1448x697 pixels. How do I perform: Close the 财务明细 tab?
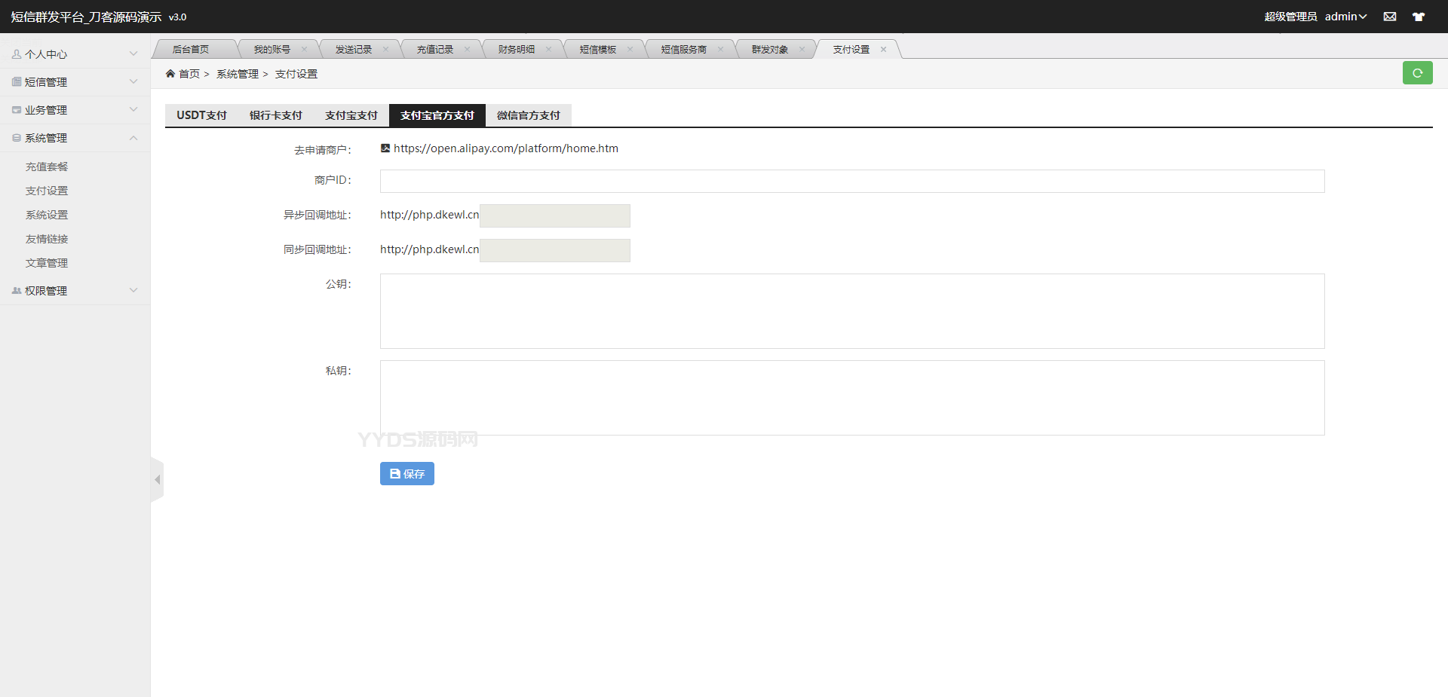pyautogui.click(x=548, y=50)
